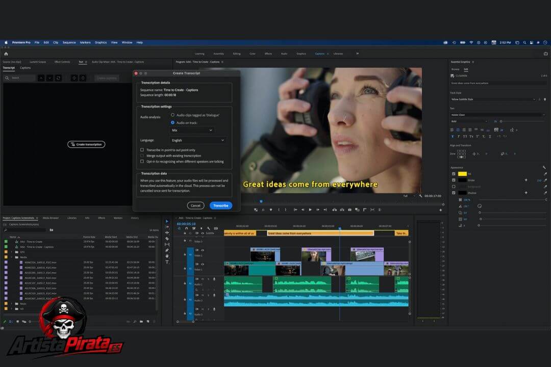Toggle the Stroke checkbox in Appearance

[x=454, y=180]
